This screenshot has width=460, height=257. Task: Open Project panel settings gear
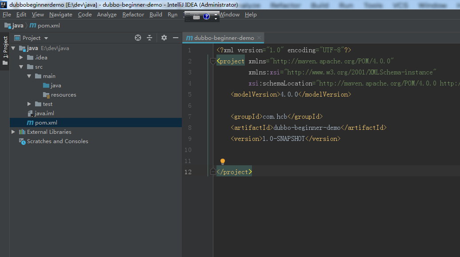point(164,38)
